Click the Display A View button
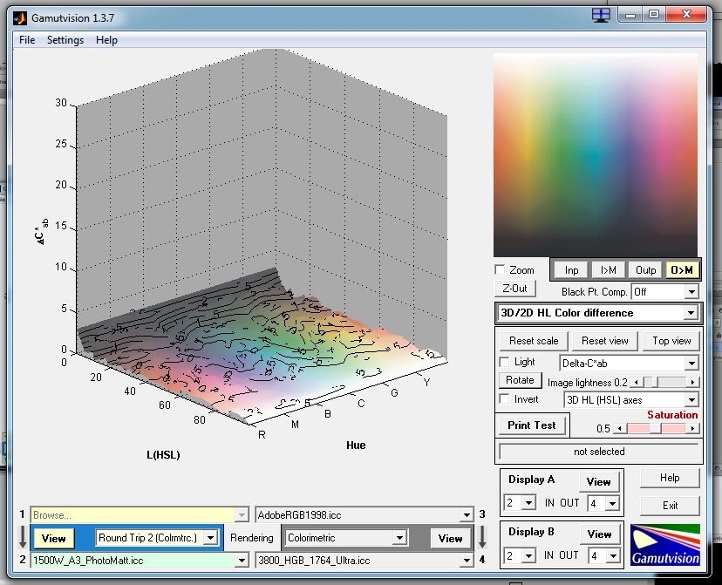The width and height of the screenshot is (722, 585). (598, 481)
